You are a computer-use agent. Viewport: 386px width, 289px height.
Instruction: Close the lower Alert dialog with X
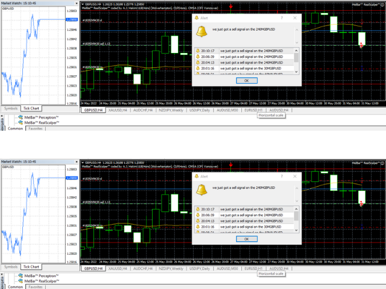(295, 176)
